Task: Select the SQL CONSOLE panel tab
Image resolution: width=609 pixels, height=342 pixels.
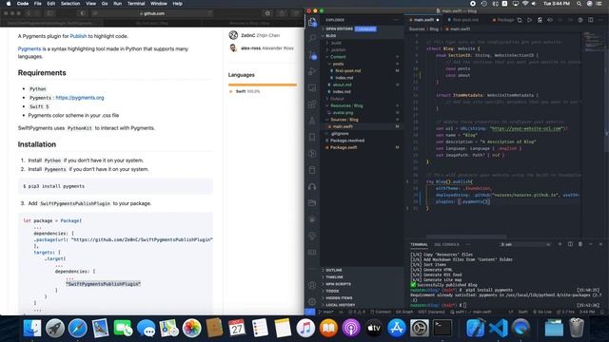Action: 446,245
